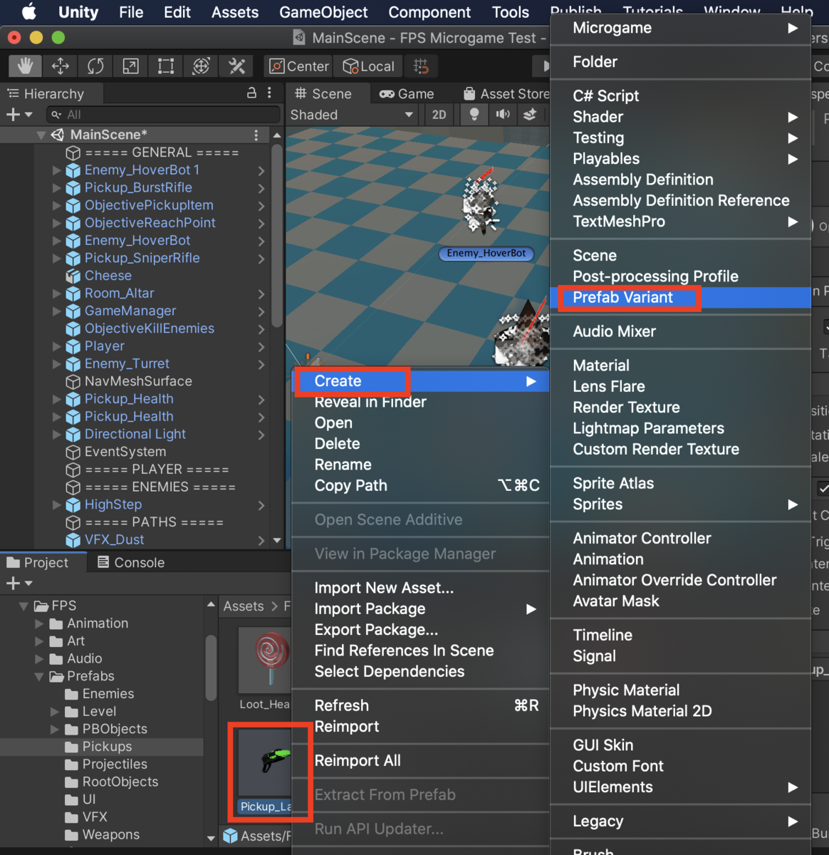Open Player prefab with right chevron
The height and width of the screenshot is (855, 829).
[261, 347]
